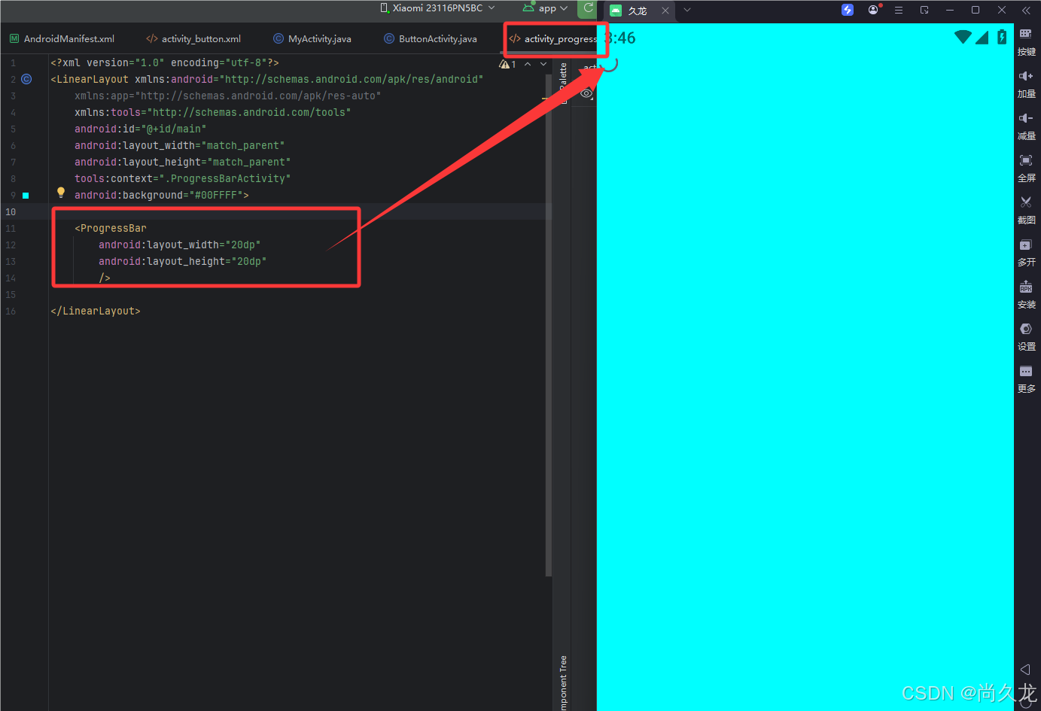This screenshot has width=1041, height=711.
Task: Show more emulator tools (更多)
Action: point(1026,378)
